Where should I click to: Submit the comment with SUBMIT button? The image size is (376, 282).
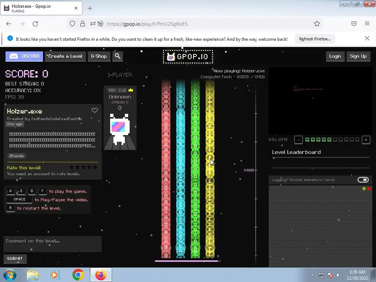15,258
